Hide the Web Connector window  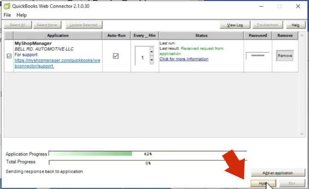(x=263, y=183)
